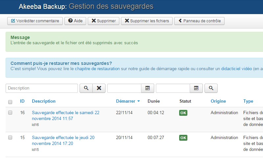Image resolution: width=263 pixels, height=164 pixels.
Task: Click the magnifier search icon beside Description
Action: coord(86,88)
